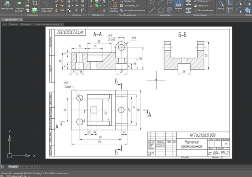Toggle the 2D-каркас visual style control
Image resolution: width=252 pixels, height=177 pixels.
point(26,24)
